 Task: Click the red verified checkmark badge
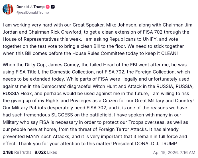(48, 7)
